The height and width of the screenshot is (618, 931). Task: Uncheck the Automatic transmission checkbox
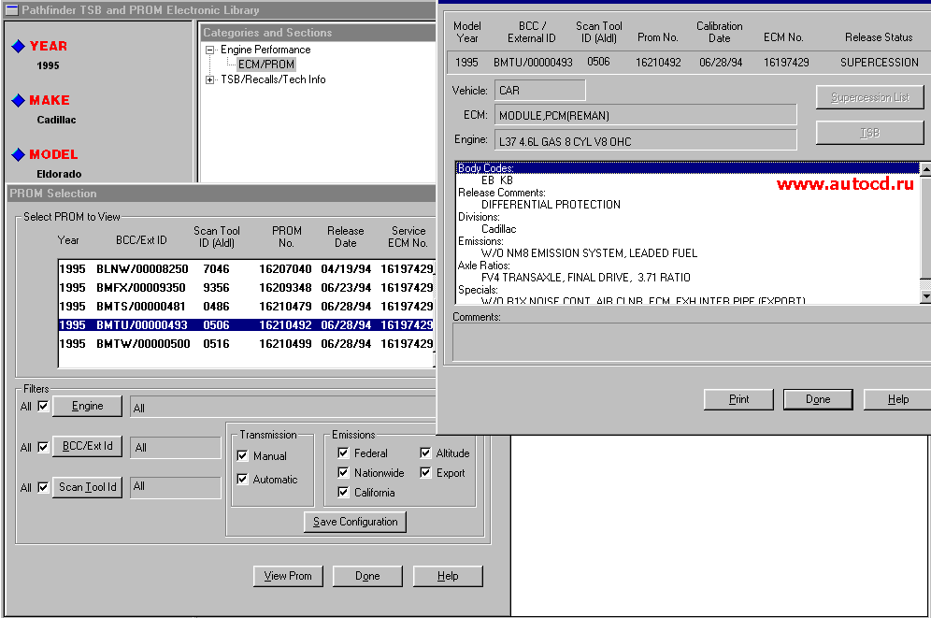click(x=242, y=479)
